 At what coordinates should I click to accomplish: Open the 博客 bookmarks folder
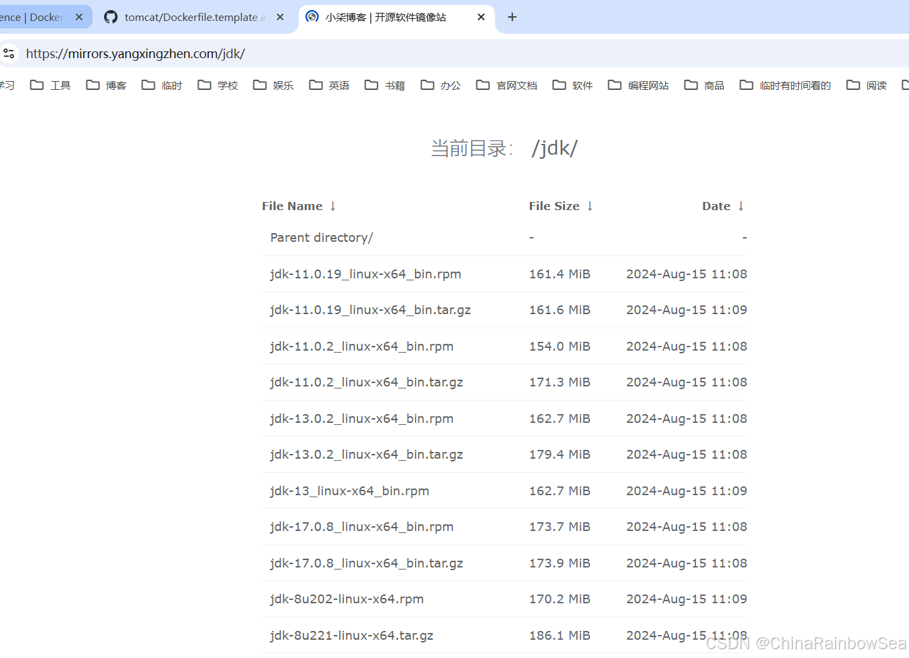116,85
